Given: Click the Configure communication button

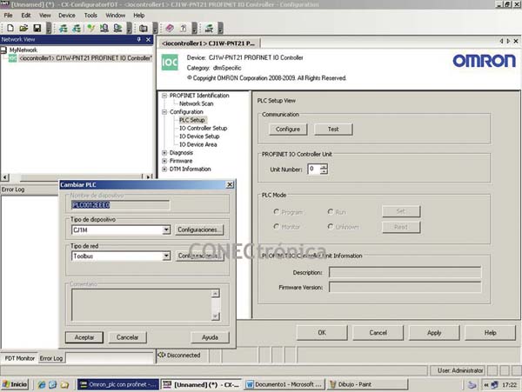Looking at the screenshot, I should [288, 129].
